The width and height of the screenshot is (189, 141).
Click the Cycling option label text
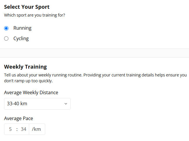(21, 38)
